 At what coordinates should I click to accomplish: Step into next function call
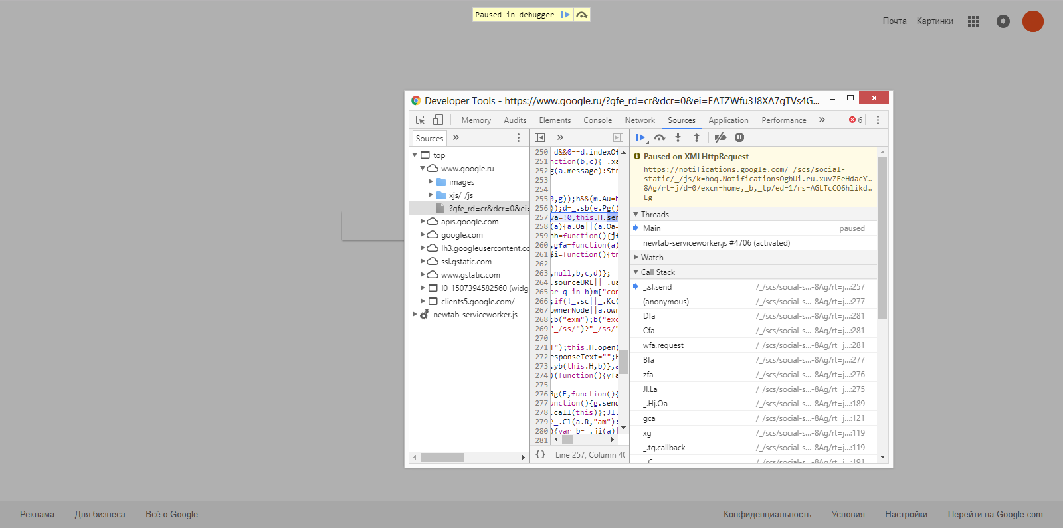[x=678, y=138]
